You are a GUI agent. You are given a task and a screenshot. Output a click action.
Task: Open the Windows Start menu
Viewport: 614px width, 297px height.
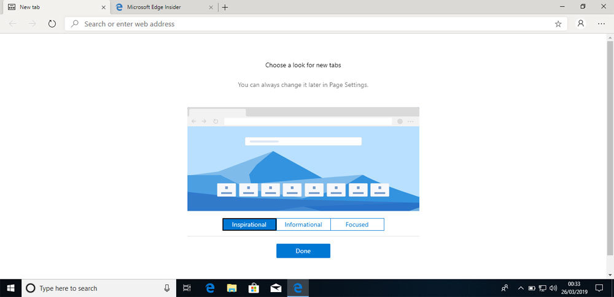tap(10, 288)
